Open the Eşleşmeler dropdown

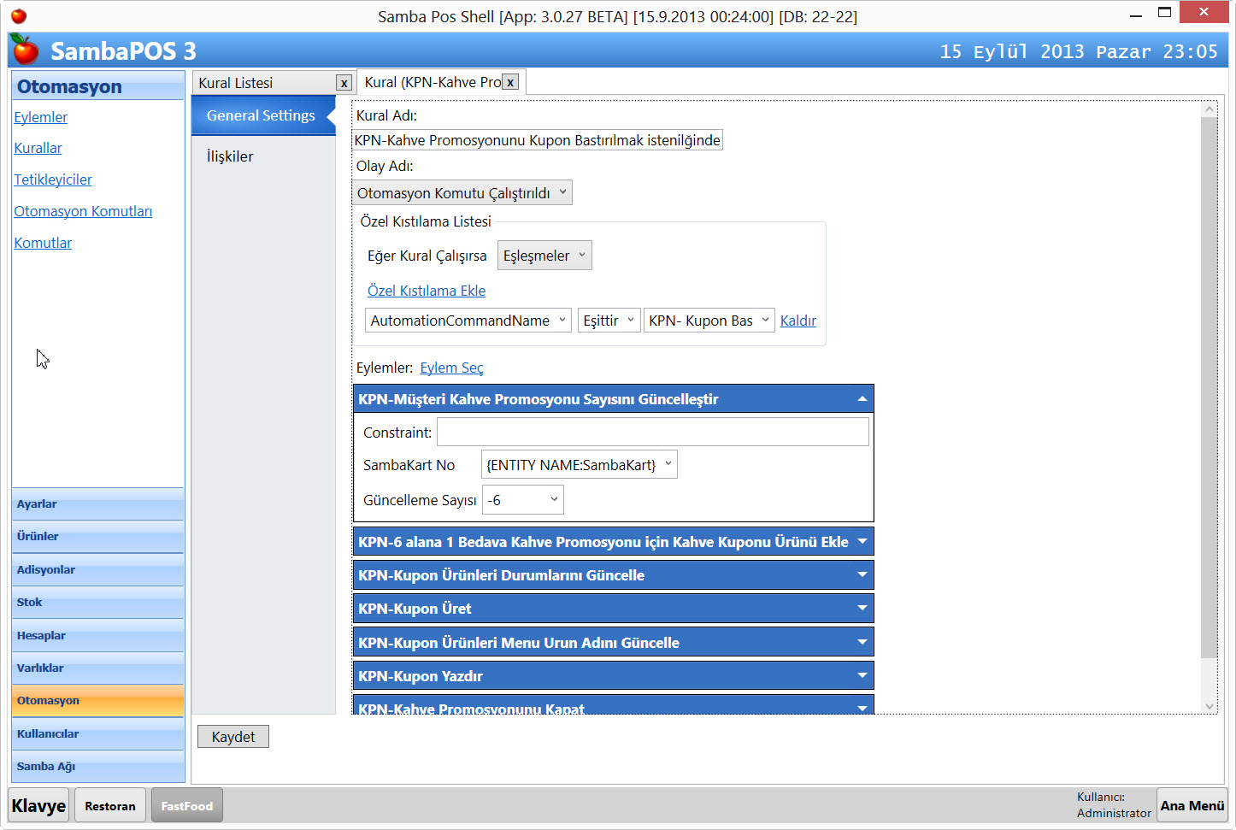(x=544, y=256)
